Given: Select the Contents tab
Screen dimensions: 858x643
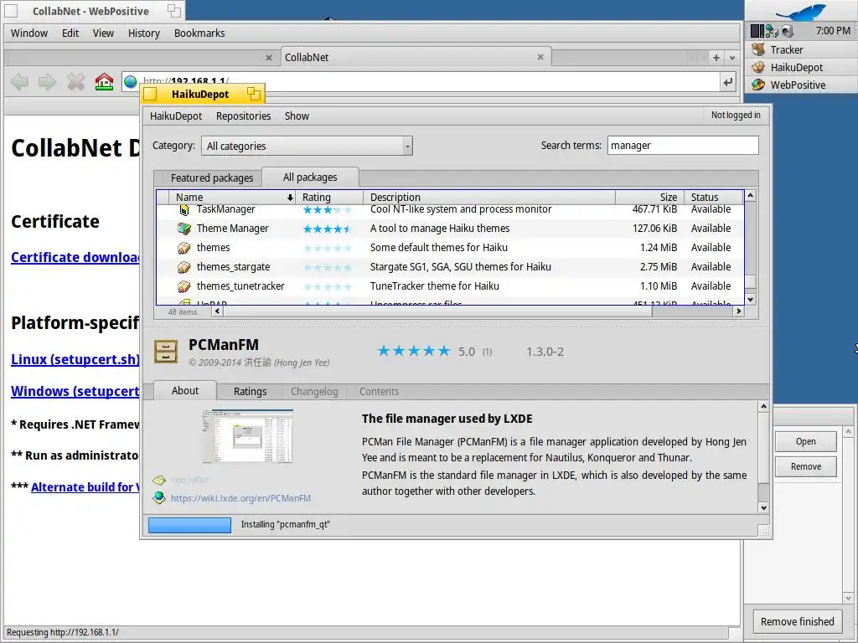Looking at the screenshot, I should tap(380, 392).
